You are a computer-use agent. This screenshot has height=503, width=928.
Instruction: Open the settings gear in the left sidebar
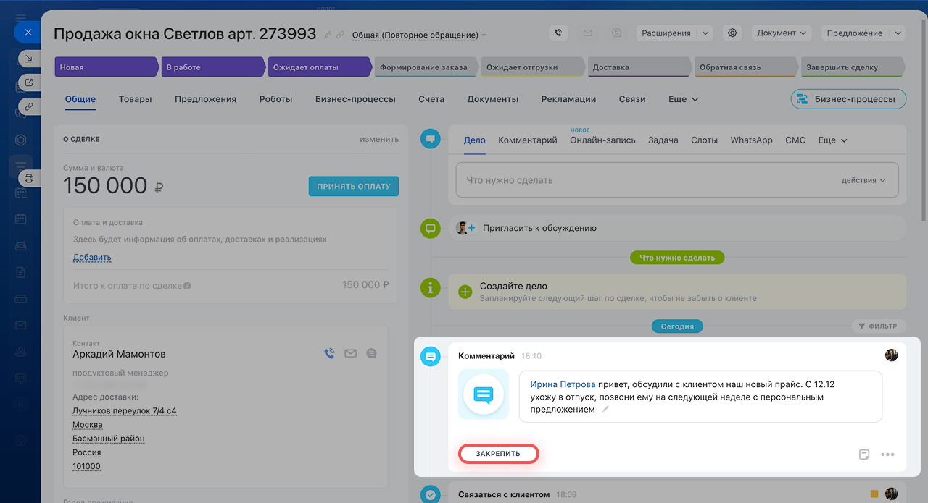click(21, 440)
